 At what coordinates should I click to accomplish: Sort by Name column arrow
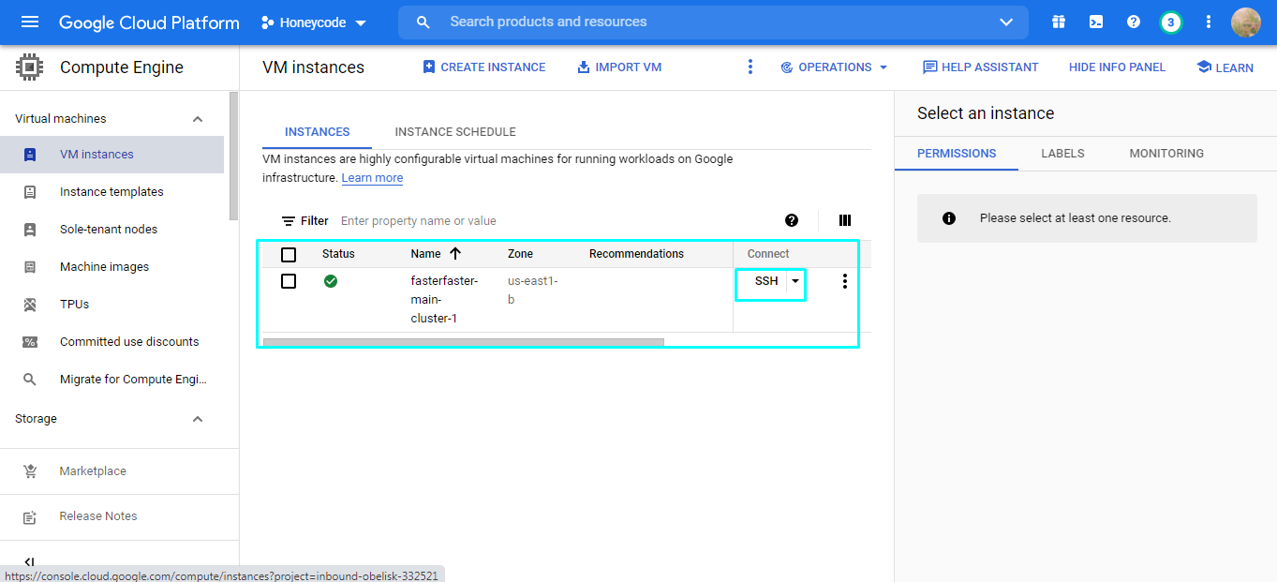coord(455,253)
